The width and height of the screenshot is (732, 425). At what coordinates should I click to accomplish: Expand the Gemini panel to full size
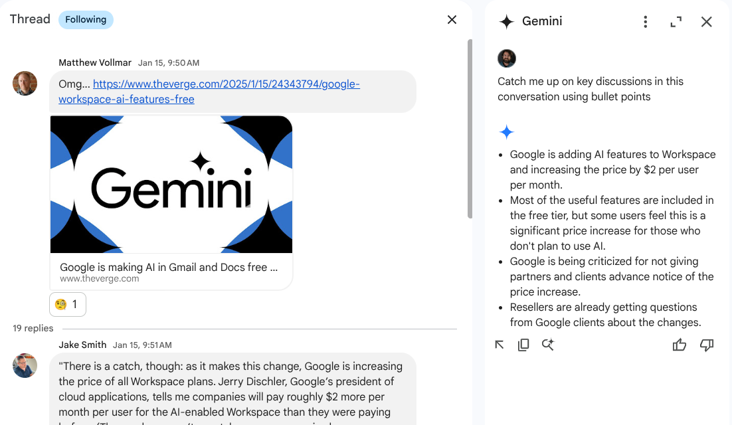(x=676, y=21)
